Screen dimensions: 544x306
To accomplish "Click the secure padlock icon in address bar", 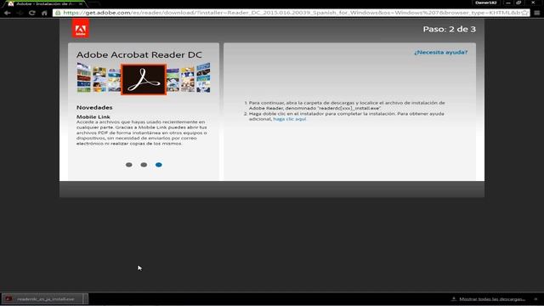I will click(x=58, y=13).
